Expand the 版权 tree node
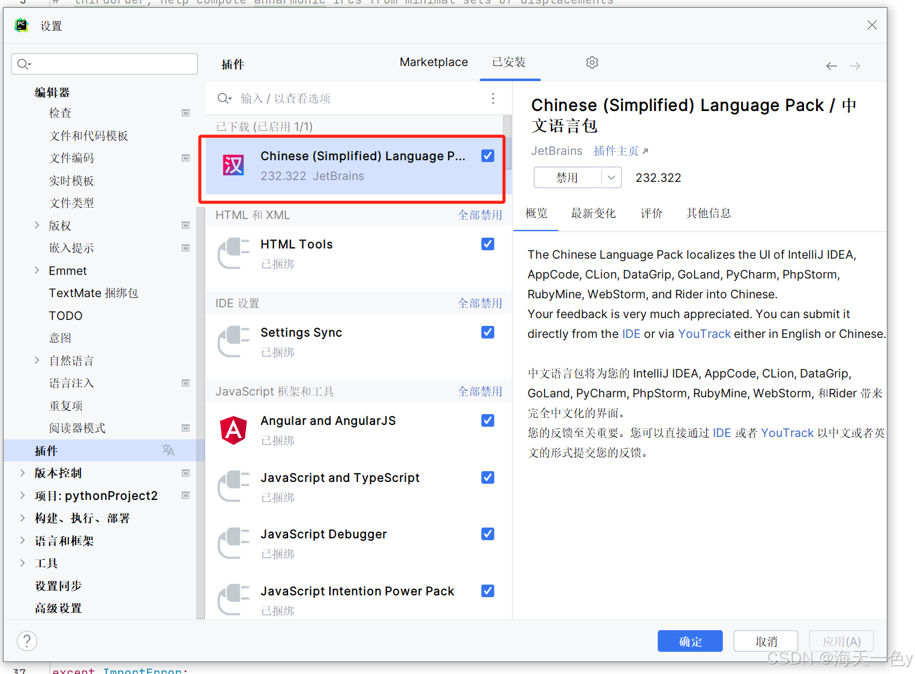Screen dimensions: 915x674 37,225
